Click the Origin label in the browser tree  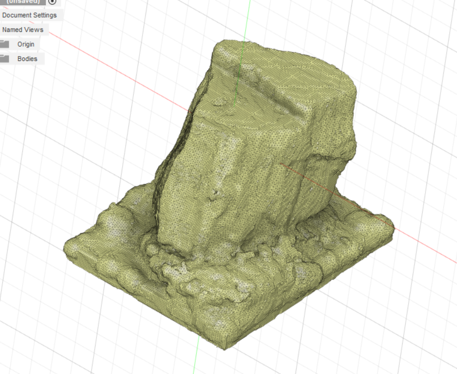[26, 44]
